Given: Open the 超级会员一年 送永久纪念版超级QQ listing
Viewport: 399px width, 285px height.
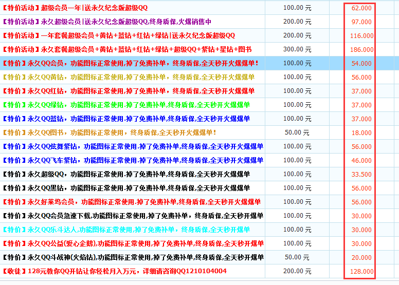Looking at the screenshot, I should click(75, 8).
